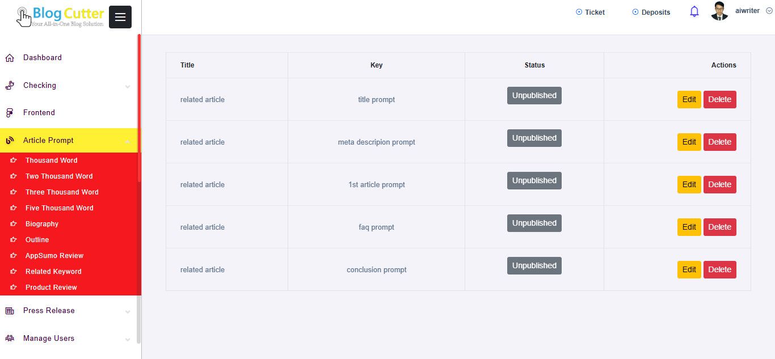Click the Frontend sidebar icon

(x=10, y=113)
